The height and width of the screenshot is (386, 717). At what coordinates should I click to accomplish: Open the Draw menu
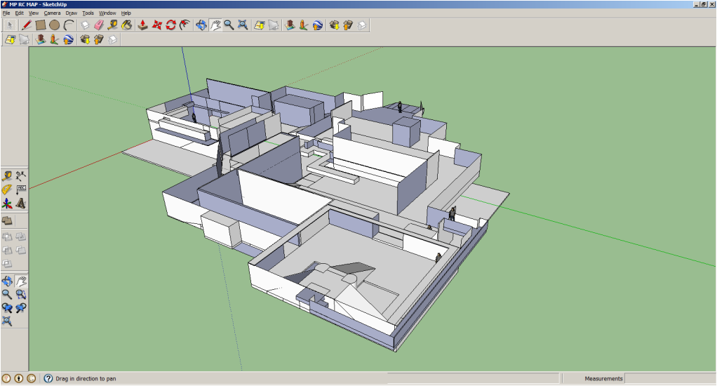coord(72,13)
